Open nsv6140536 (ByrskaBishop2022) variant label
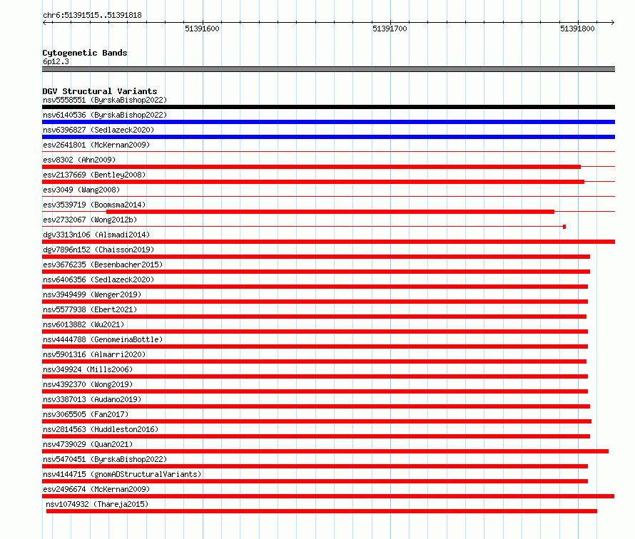 pos(105,115)
